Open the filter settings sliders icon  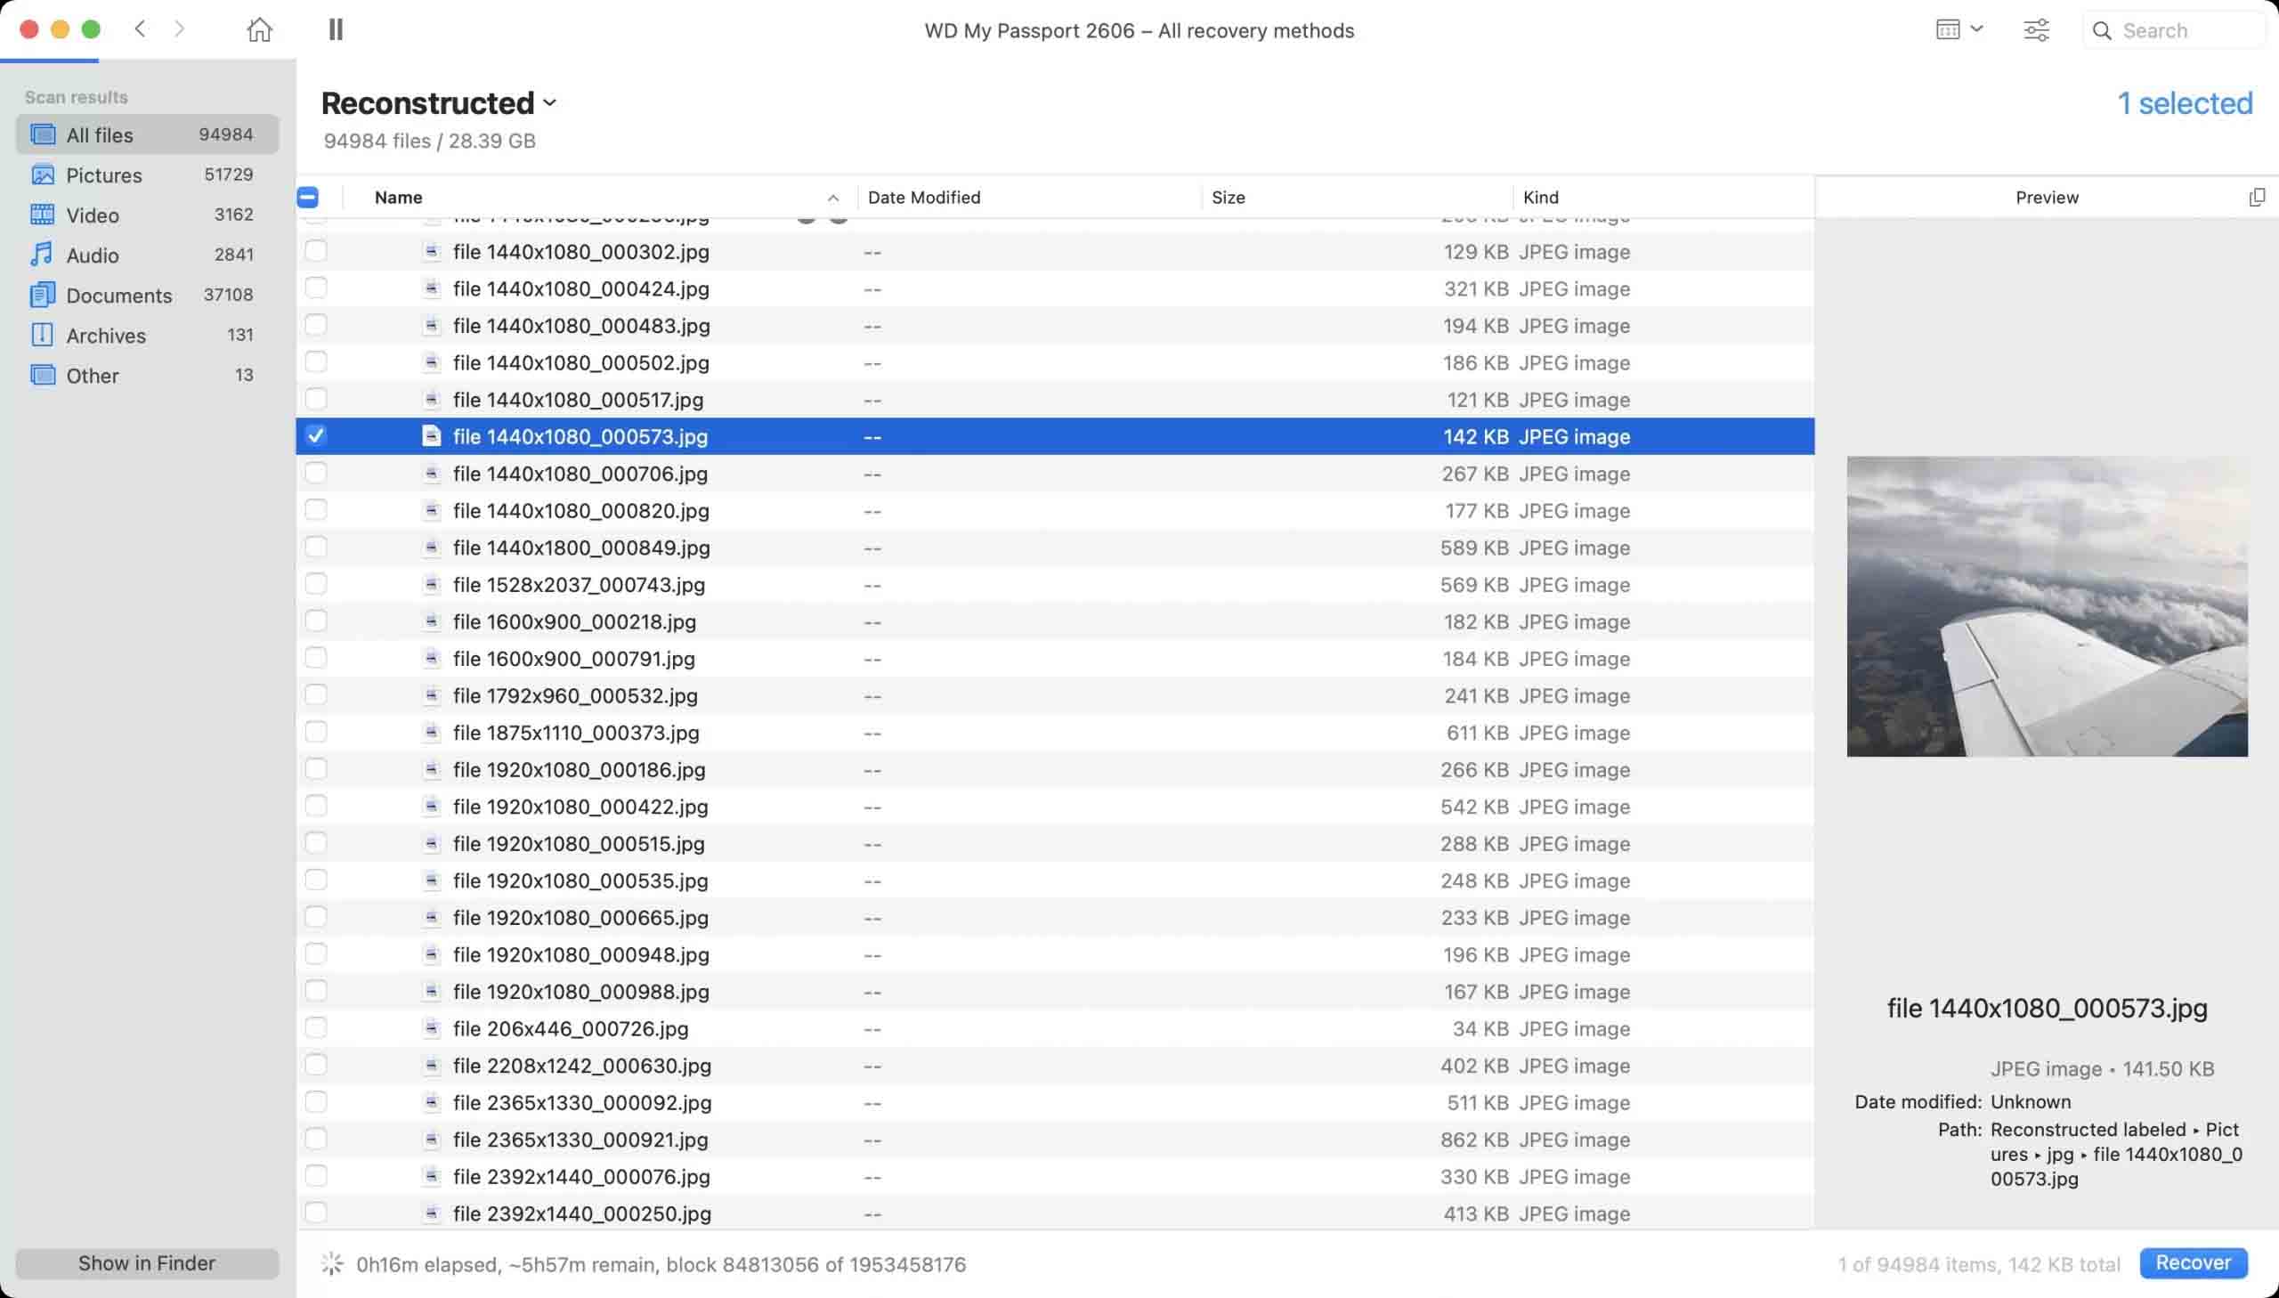pos(2037,30)
